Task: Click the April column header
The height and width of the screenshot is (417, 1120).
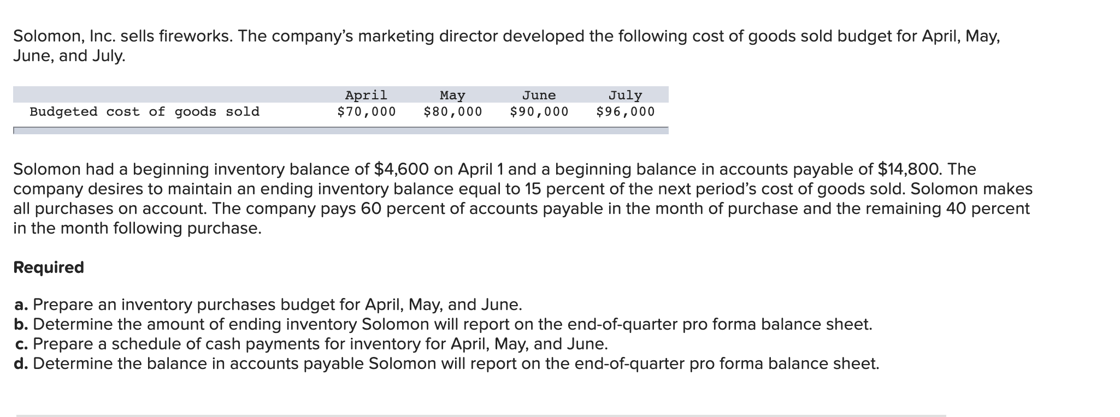Action: click(366, 96)
